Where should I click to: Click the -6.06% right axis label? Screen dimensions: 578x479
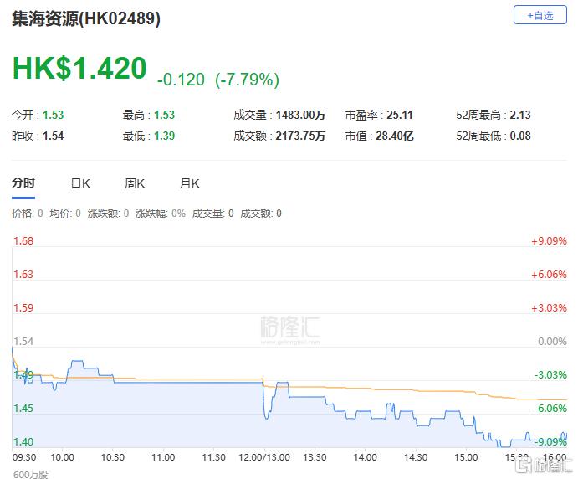[550, 409]
